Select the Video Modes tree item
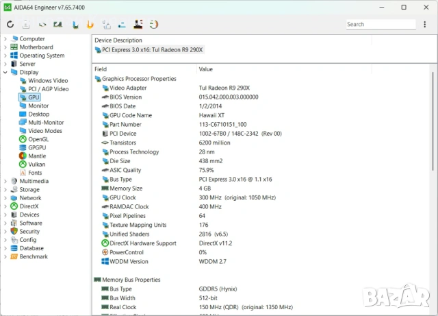The image size is (438, 316). [x=44, y=131]
